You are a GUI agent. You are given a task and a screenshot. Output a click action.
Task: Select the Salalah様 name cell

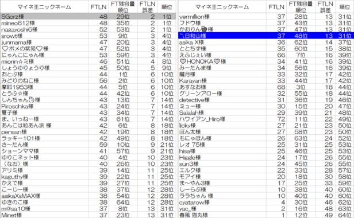pos(222,112)
